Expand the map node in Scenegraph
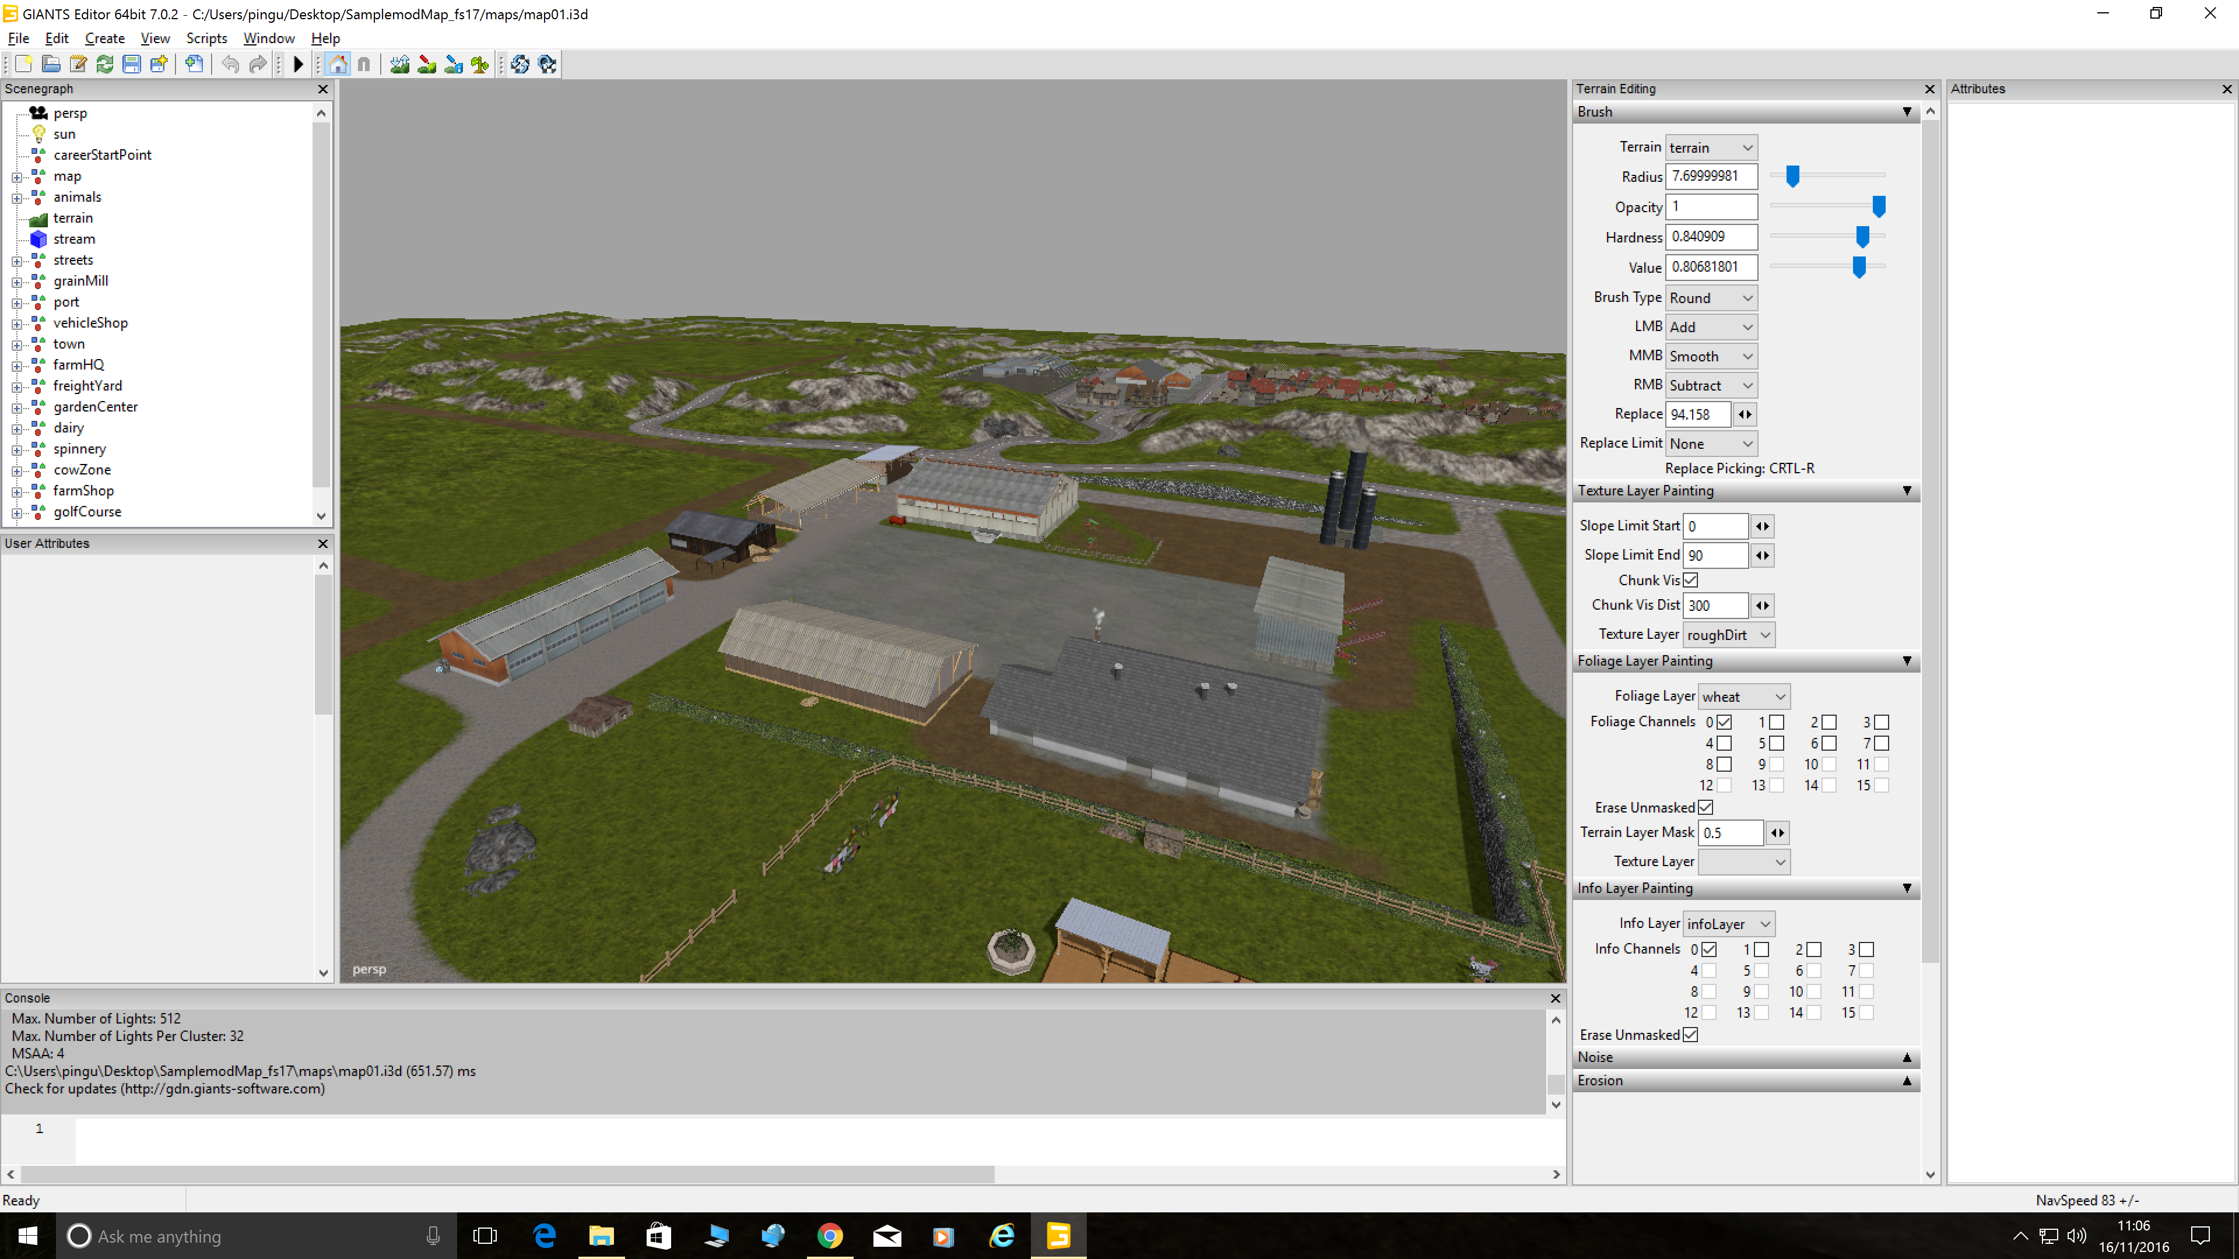 click(16, 177)
